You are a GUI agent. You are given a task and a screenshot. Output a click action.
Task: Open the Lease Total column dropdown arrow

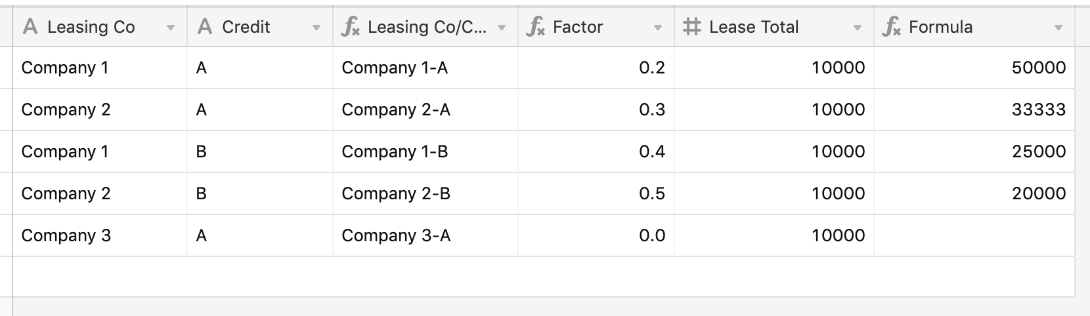(x=858, y=28)
